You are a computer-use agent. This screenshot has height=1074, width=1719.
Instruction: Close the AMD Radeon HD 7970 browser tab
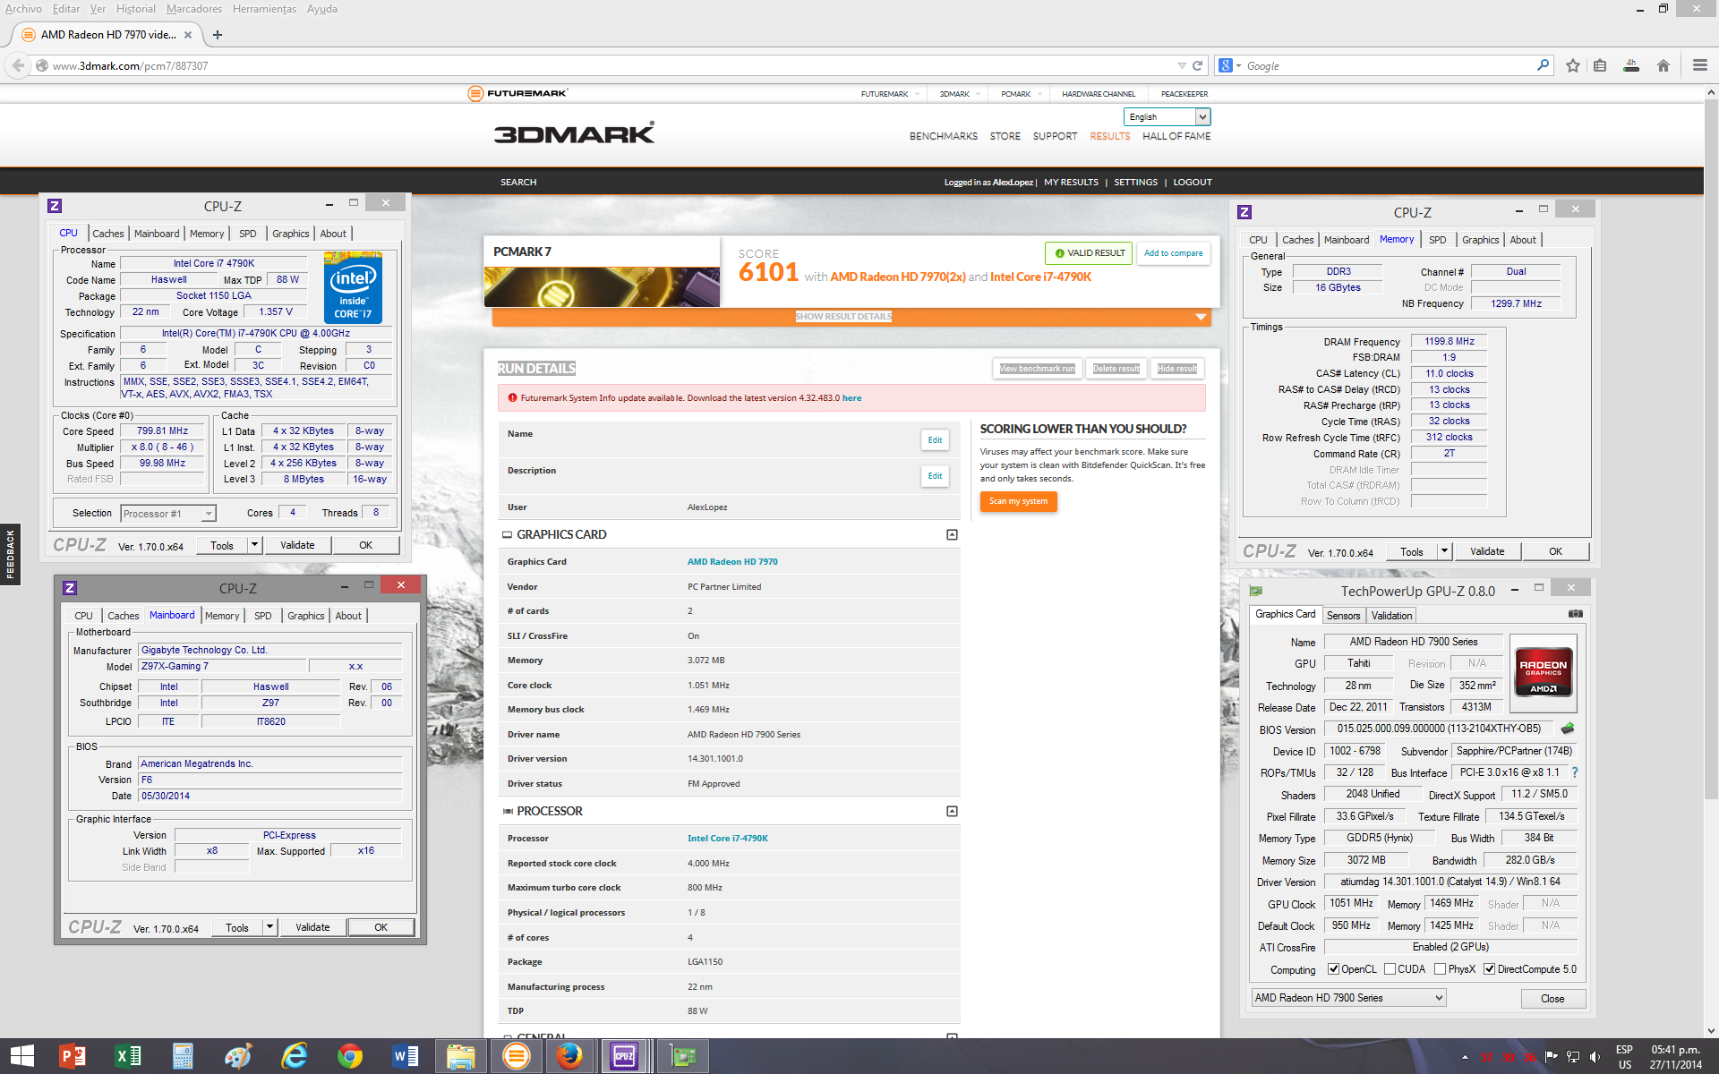(x=188, y=35)
